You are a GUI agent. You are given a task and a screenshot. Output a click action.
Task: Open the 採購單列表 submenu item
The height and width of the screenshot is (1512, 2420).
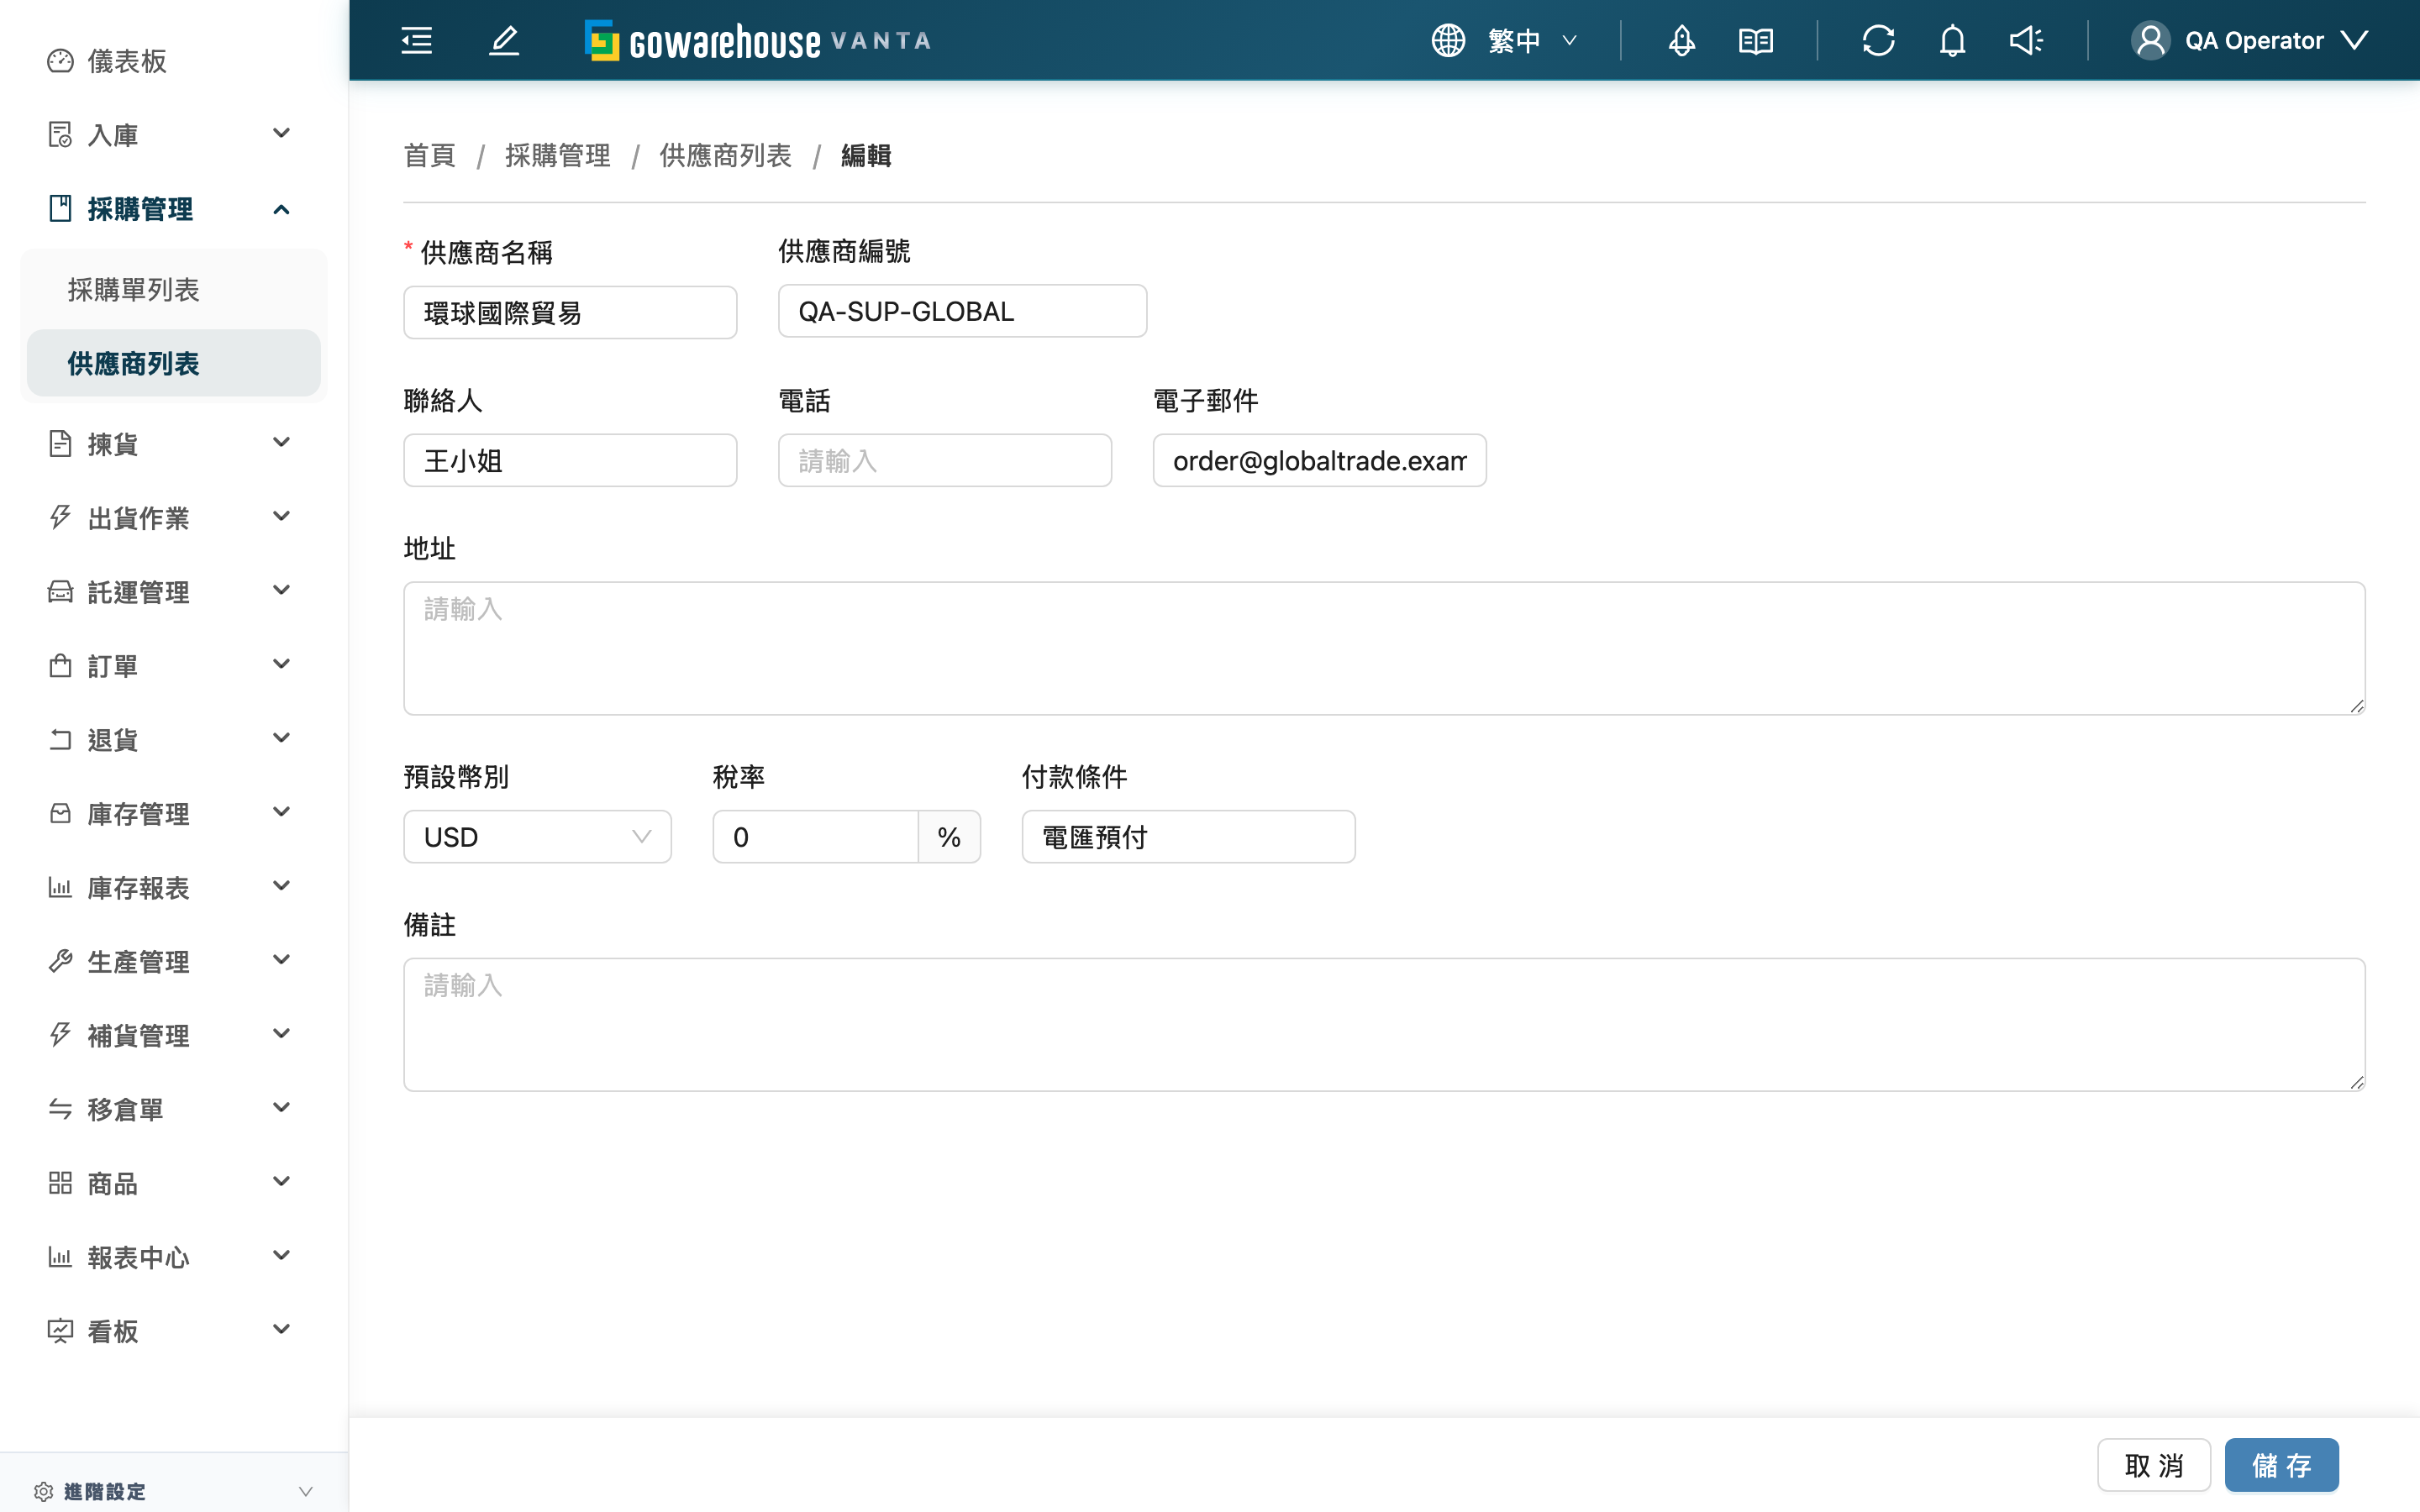click(x=174, y=290)
